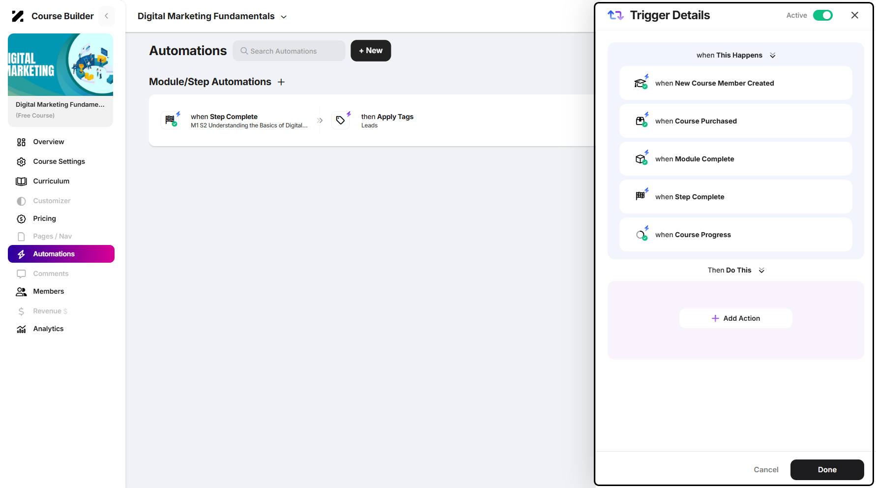Image resolution: width=876 pixels, height=488 pixels.
Task: Click the Apply Tags tag icon
Action: (x=341, y=120)
